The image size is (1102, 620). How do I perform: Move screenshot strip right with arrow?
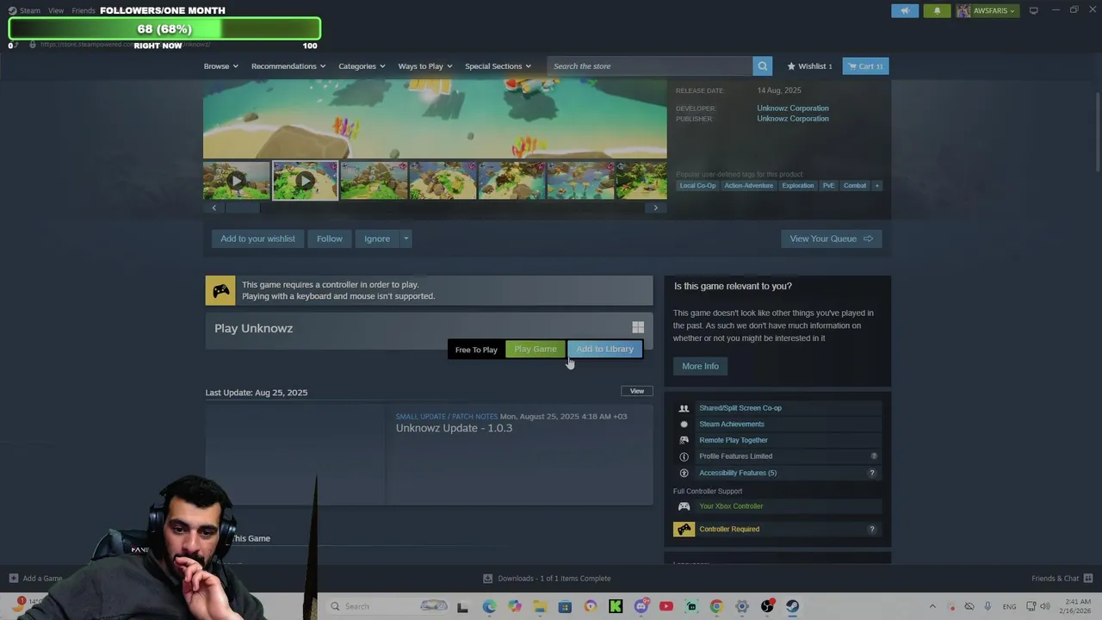click(655, 208)
